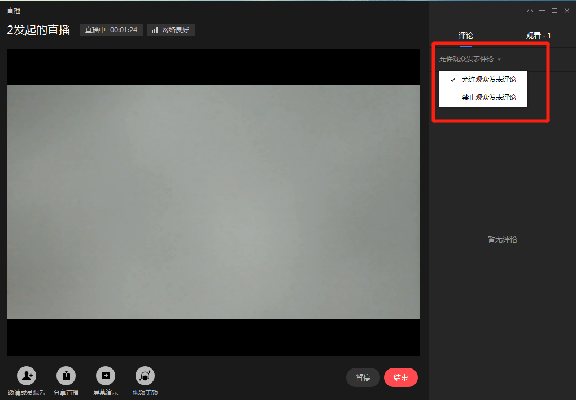This screenshot has width=576, height=400.
Task: Open the 分享直播 share live icon
Action: 66,376
